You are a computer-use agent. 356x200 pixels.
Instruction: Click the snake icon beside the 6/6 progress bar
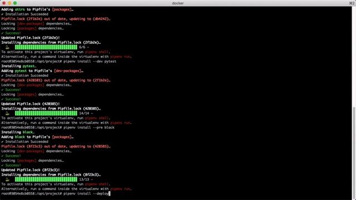[x=7, y=47]
